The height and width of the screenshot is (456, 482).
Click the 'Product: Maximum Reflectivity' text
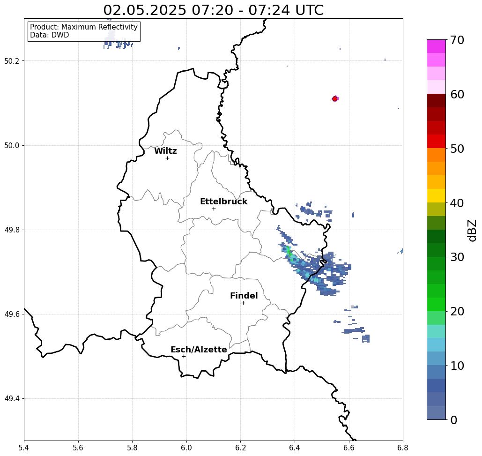coord(84,27)
